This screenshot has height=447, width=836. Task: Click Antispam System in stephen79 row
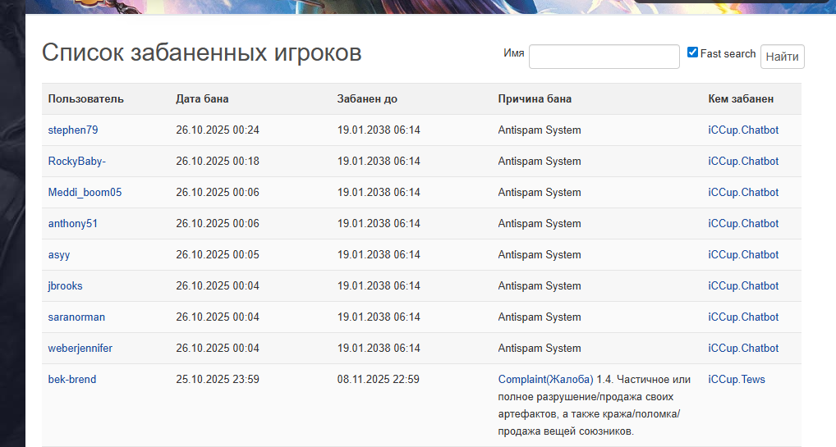point(540,130)
